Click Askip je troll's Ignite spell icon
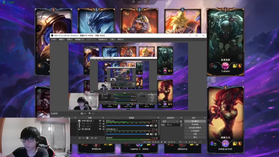279x157 pixels. (240, 143)
